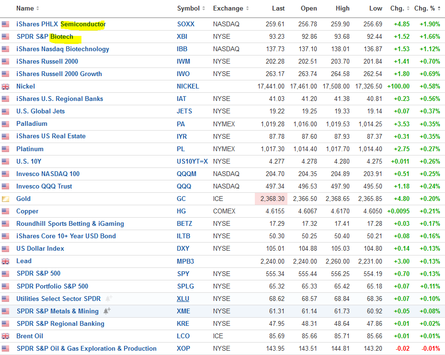Open SPDR Portfolio S&P 500 link
Viewport: 445px width, 355px height.
tap(53, 286)
